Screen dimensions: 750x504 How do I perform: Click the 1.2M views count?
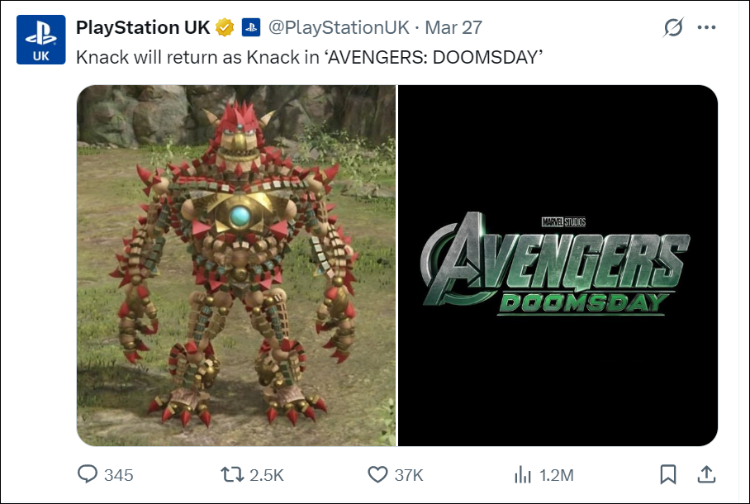(x=555, y=475)
